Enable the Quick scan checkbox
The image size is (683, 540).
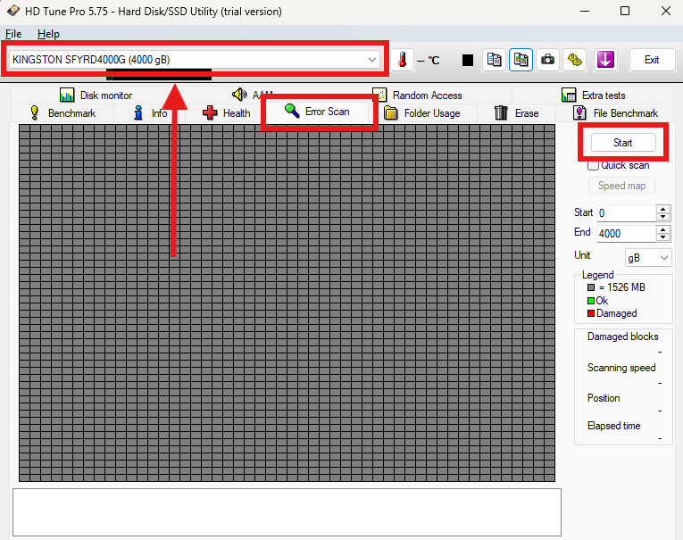(594, 165)
